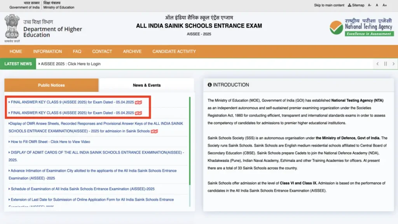Open Display of Admit Cards notice
This screenshot has height=224, width=398.
coord(96,156)
